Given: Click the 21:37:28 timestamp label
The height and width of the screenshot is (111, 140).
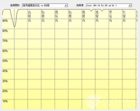Looking at the screenshot, I should click(x=57, y=16).
